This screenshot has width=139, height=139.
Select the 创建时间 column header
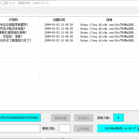(x=59, y=20)
